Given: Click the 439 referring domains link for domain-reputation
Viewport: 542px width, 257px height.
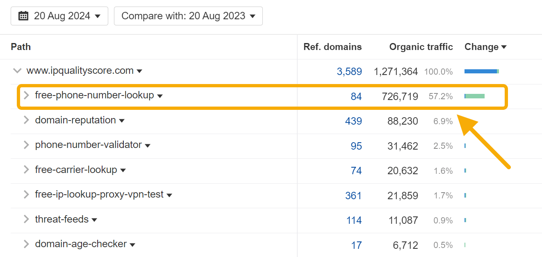Looking at the screenshot, I should (x=353, y=121).
